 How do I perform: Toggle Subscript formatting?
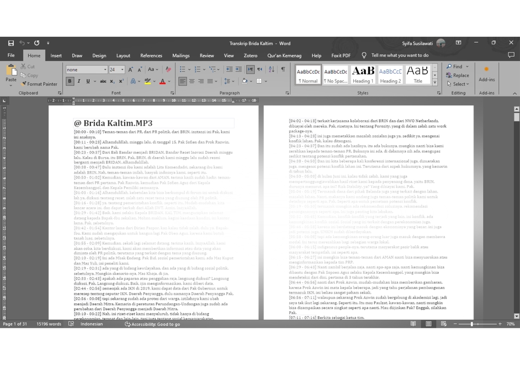pos(112,81)
